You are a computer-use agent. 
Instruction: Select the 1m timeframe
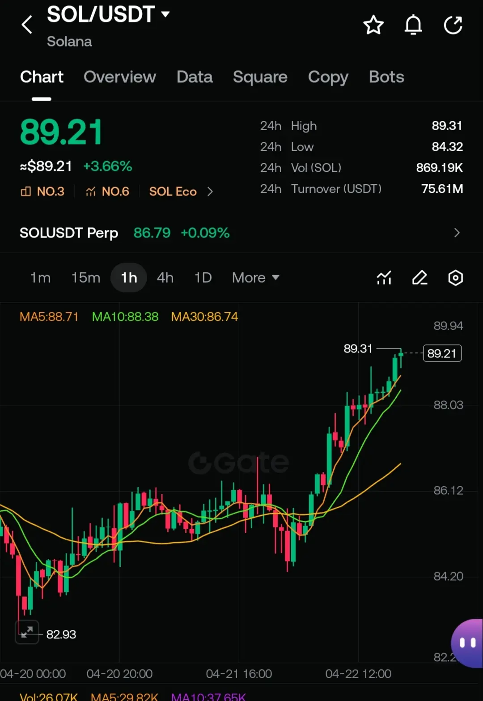(x=40, y=278)
